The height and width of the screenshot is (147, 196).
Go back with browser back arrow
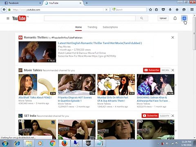point(4,10)
